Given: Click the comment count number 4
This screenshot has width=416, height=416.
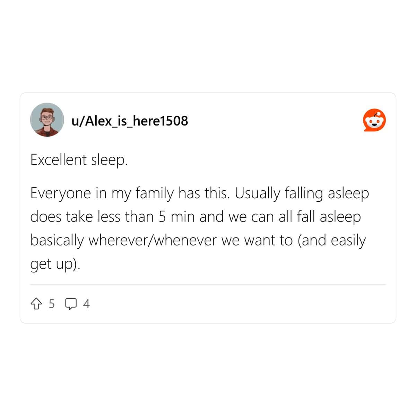Looking at the screenshot, I should click(86, 304).
